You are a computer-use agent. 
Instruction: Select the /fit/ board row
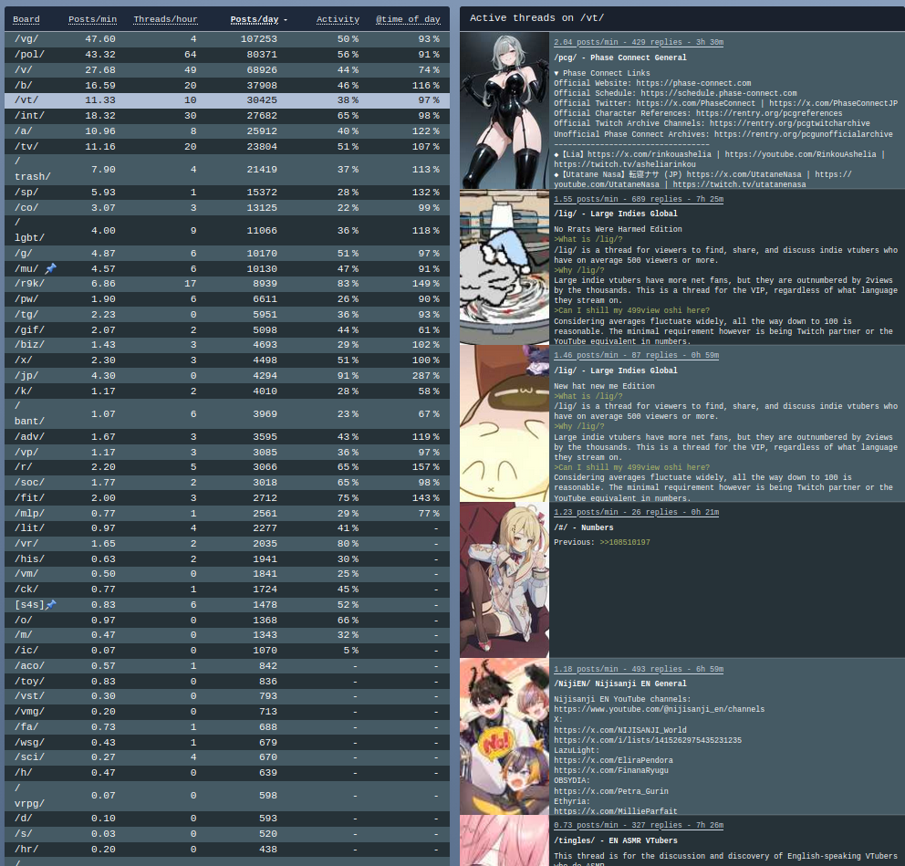(x=227, y=497)
